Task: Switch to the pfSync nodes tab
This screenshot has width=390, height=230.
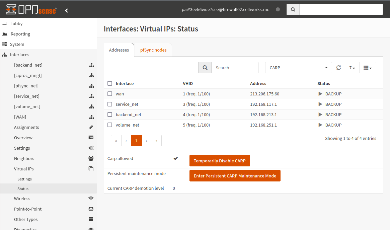Action: [x=153, y=50]
